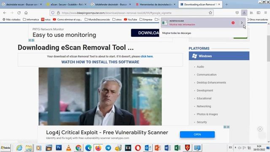Open the browser home page icon
The width and height of the screenshot is (270, 152).
click(26, 13)
